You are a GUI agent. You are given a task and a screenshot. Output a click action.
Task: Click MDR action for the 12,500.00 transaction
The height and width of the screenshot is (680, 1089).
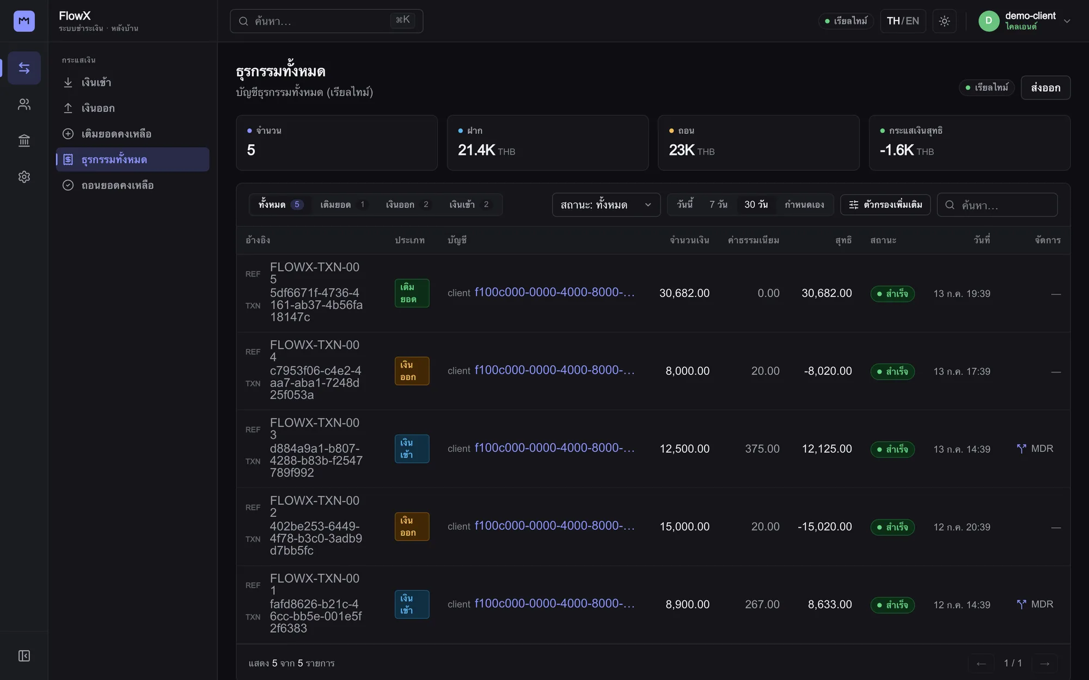(1035, 449)
